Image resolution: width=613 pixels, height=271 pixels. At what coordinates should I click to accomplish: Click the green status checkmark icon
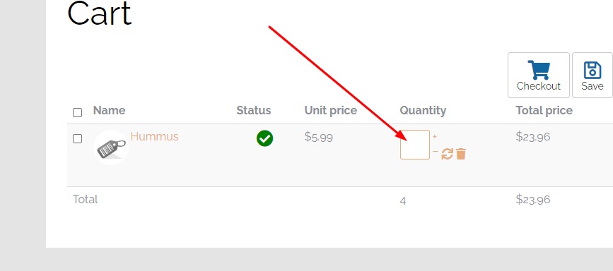(264, 138)
